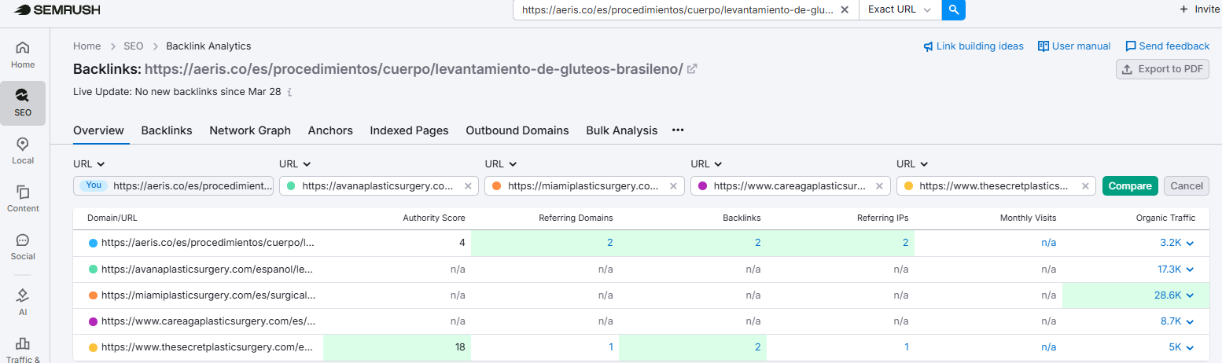Viewport: 1222px width, 363px height.
Task: Click the aeris.co 'You' URL input field
Action: pos(174,186)
